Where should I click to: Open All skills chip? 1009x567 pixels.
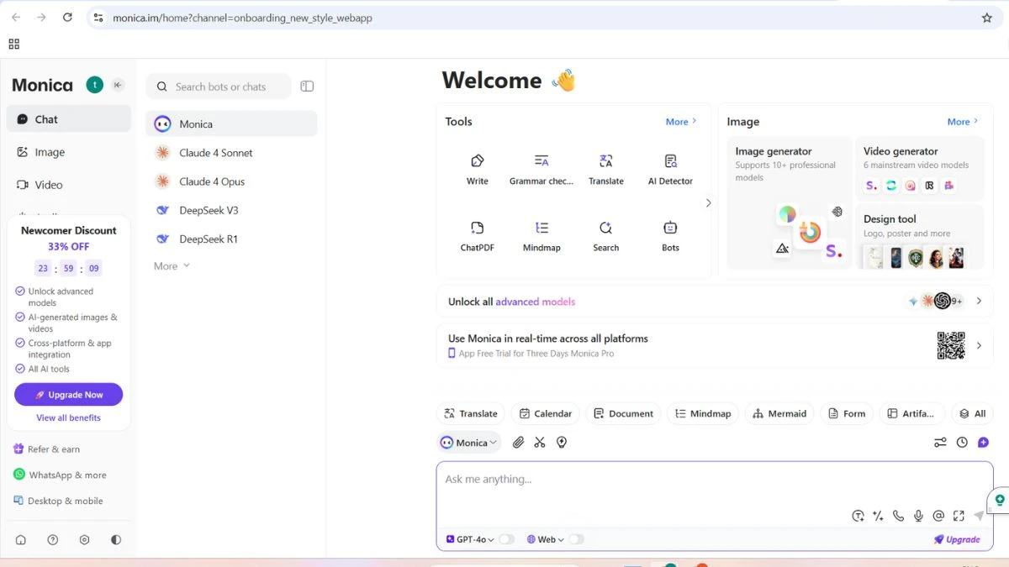pyautogui.click(x=972, y=413)
